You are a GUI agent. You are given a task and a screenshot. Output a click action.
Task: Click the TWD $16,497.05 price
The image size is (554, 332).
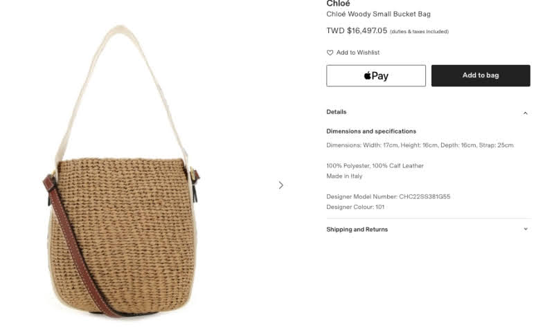point(357,30)
